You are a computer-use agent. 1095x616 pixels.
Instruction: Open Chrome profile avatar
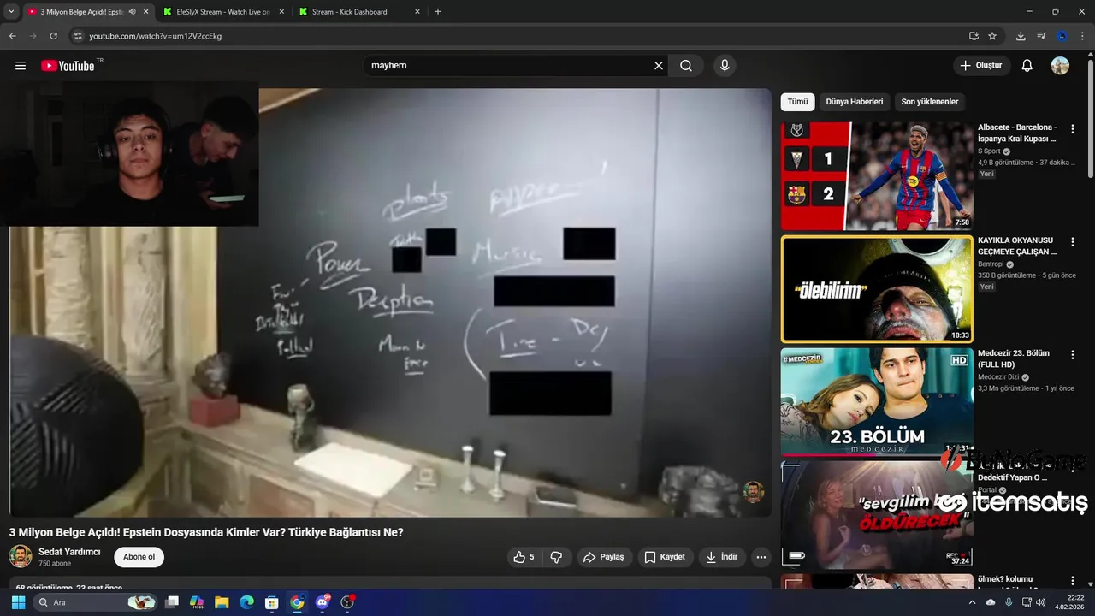(x=1062, y=36)
